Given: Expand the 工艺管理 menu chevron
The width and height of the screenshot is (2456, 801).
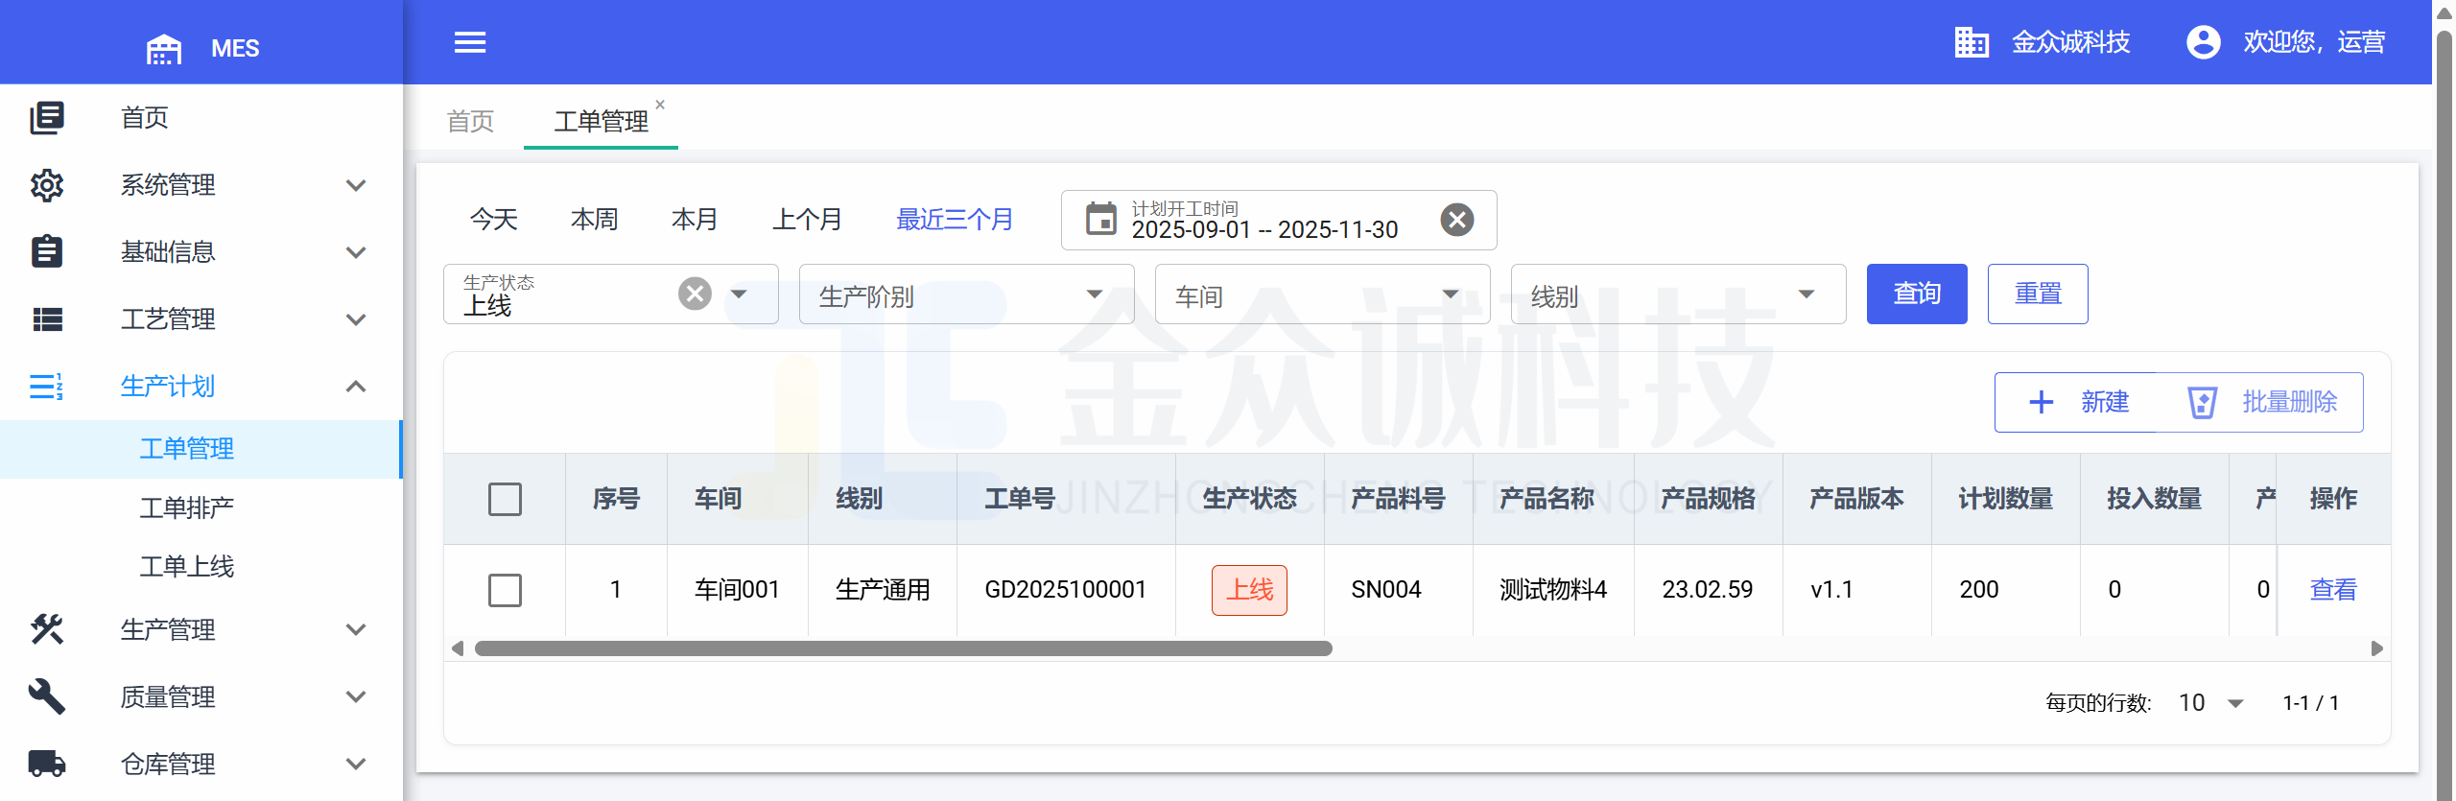Looking at the screenshot, I should (x=356, y=319).
